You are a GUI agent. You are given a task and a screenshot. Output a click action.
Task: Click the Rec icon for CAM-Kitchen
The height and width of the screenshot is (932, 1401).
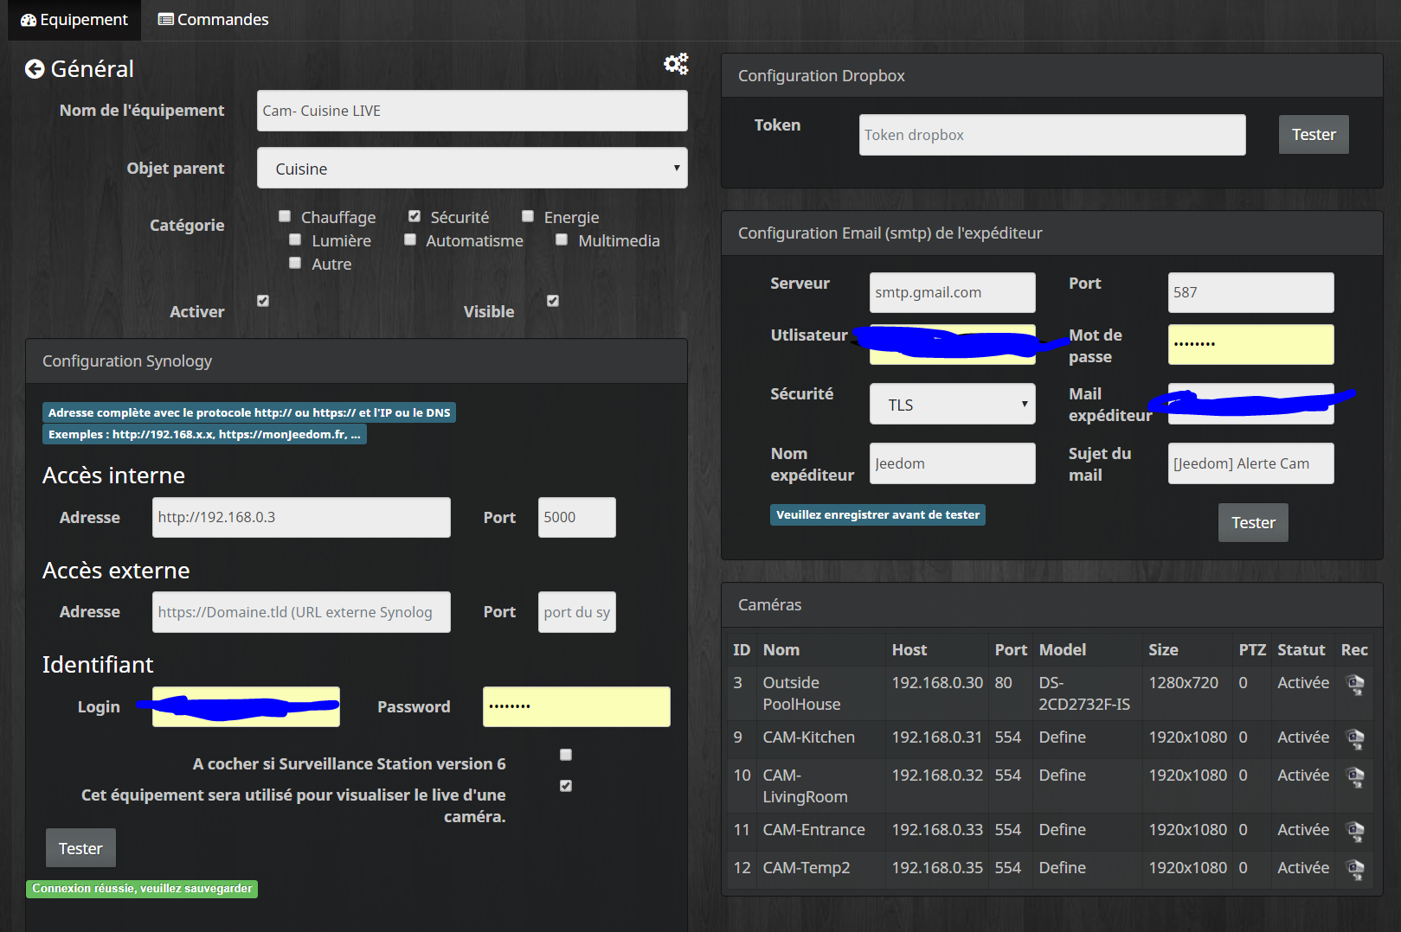[x=1355, y=739]
